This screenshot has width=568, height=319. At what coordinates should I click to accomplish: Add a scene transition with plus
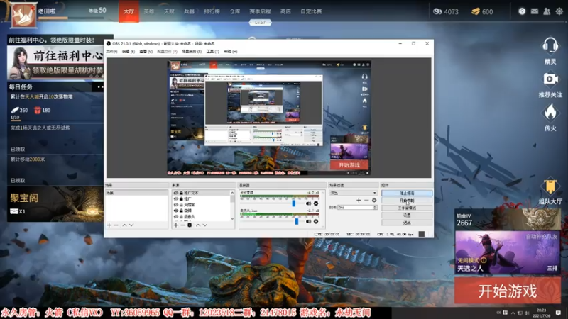359,200
